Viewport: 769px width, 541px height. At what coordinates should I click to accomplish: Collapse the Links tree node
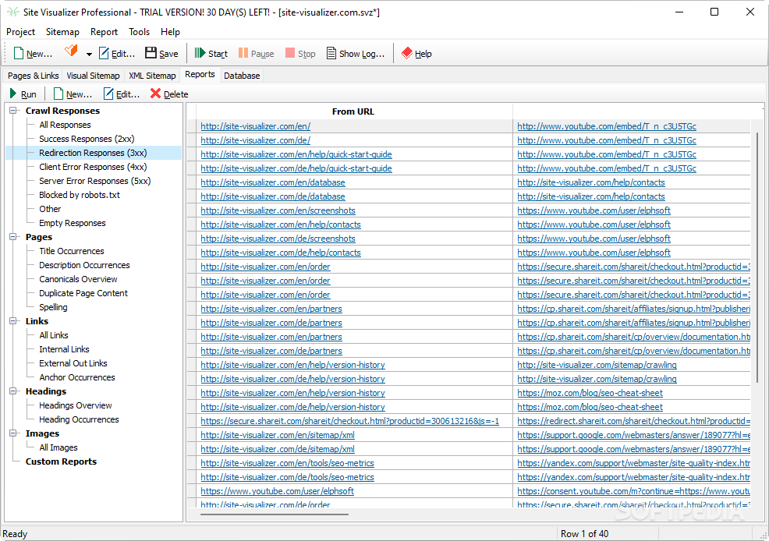(x=12, y=321)
